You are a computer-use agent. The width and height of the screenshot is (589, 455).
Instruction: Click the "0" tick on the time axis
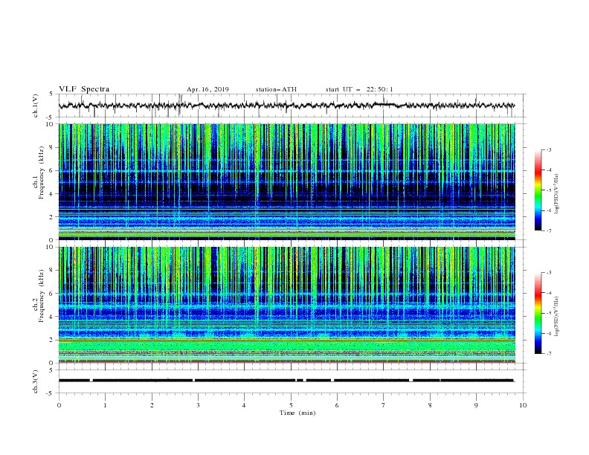59,405
